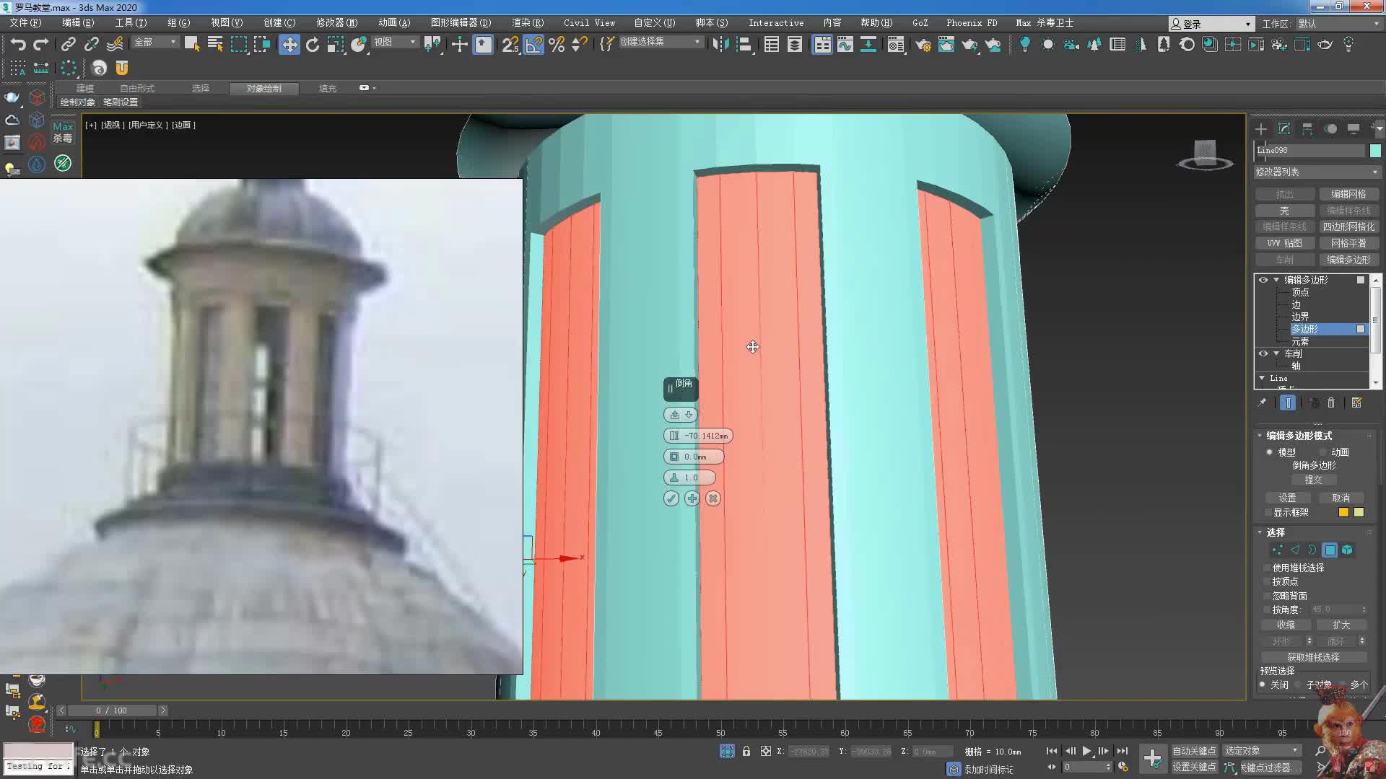The width and height of the screenshot is (1386, 779).
Task: Enable 显示框架 checkbox
Action: tap(1268, 512)
